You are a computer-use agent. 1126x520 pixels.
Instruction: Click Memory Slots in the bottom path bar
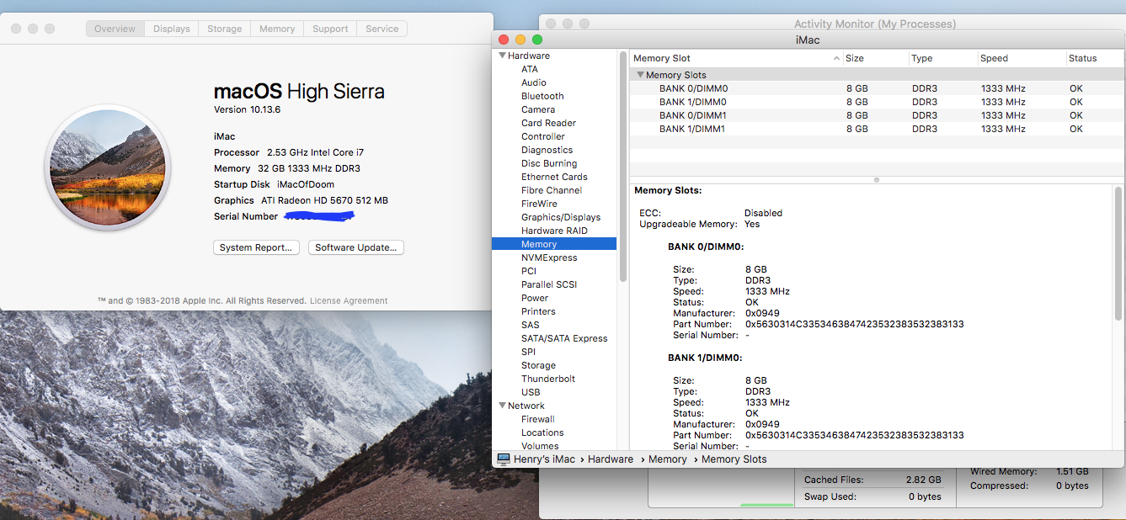click(x=734, y=459)
